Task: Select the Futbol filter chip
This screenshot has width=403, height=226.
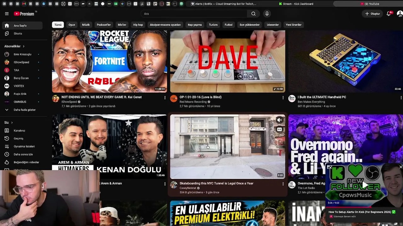Action: tap(229, 25)
